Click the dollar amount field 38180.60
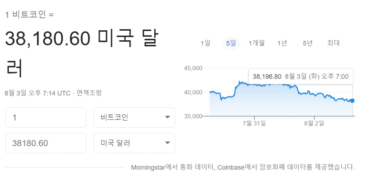Screen dimensions: 371x196 point(46,143)
